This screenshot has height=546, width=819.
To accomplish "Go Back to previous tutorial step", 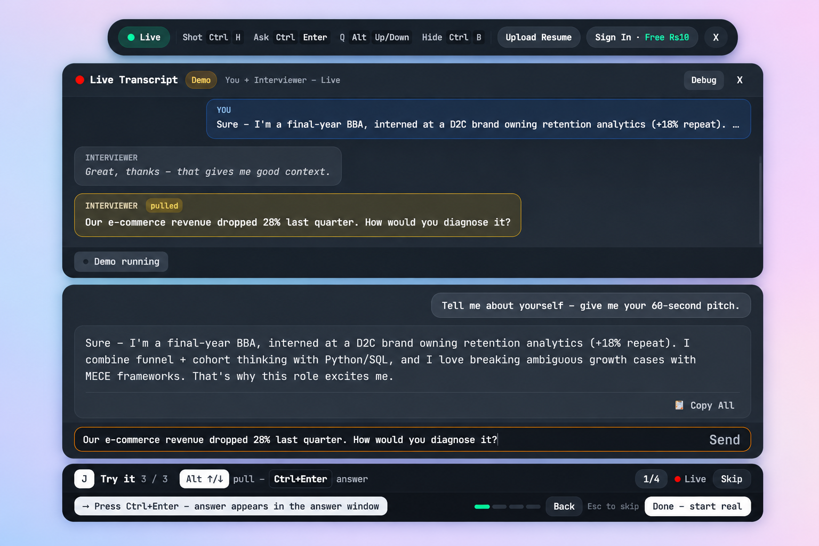I will [564, 507].
